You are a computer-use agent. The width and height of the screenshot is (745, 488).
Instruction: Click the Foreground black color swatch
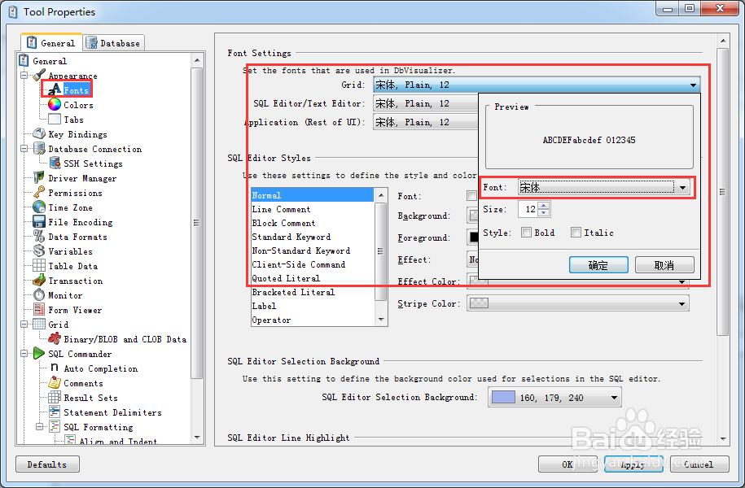[473, 237]
